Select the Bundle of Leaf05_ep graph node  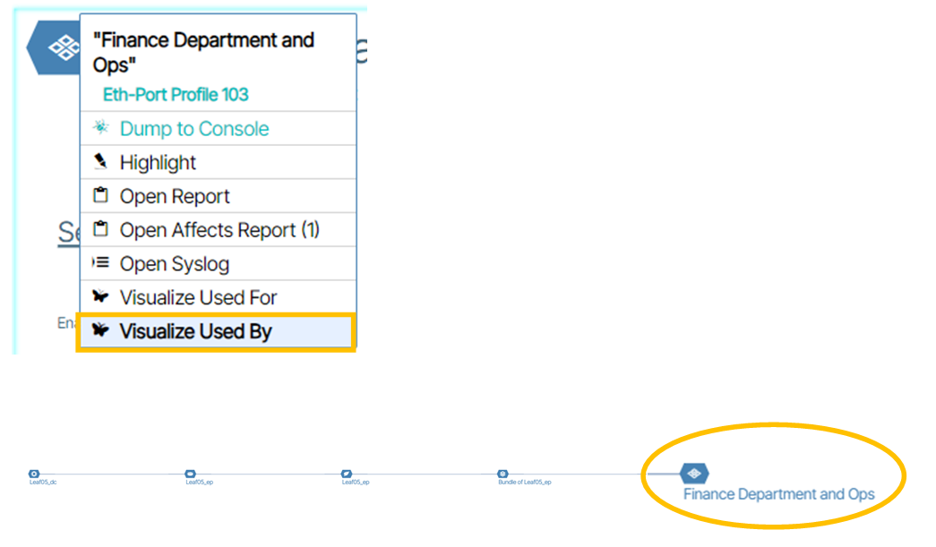pos(503,474)
